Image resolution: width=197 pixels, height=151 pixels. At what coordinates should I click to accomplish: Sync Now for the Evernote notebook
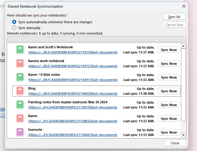point(169,132)
